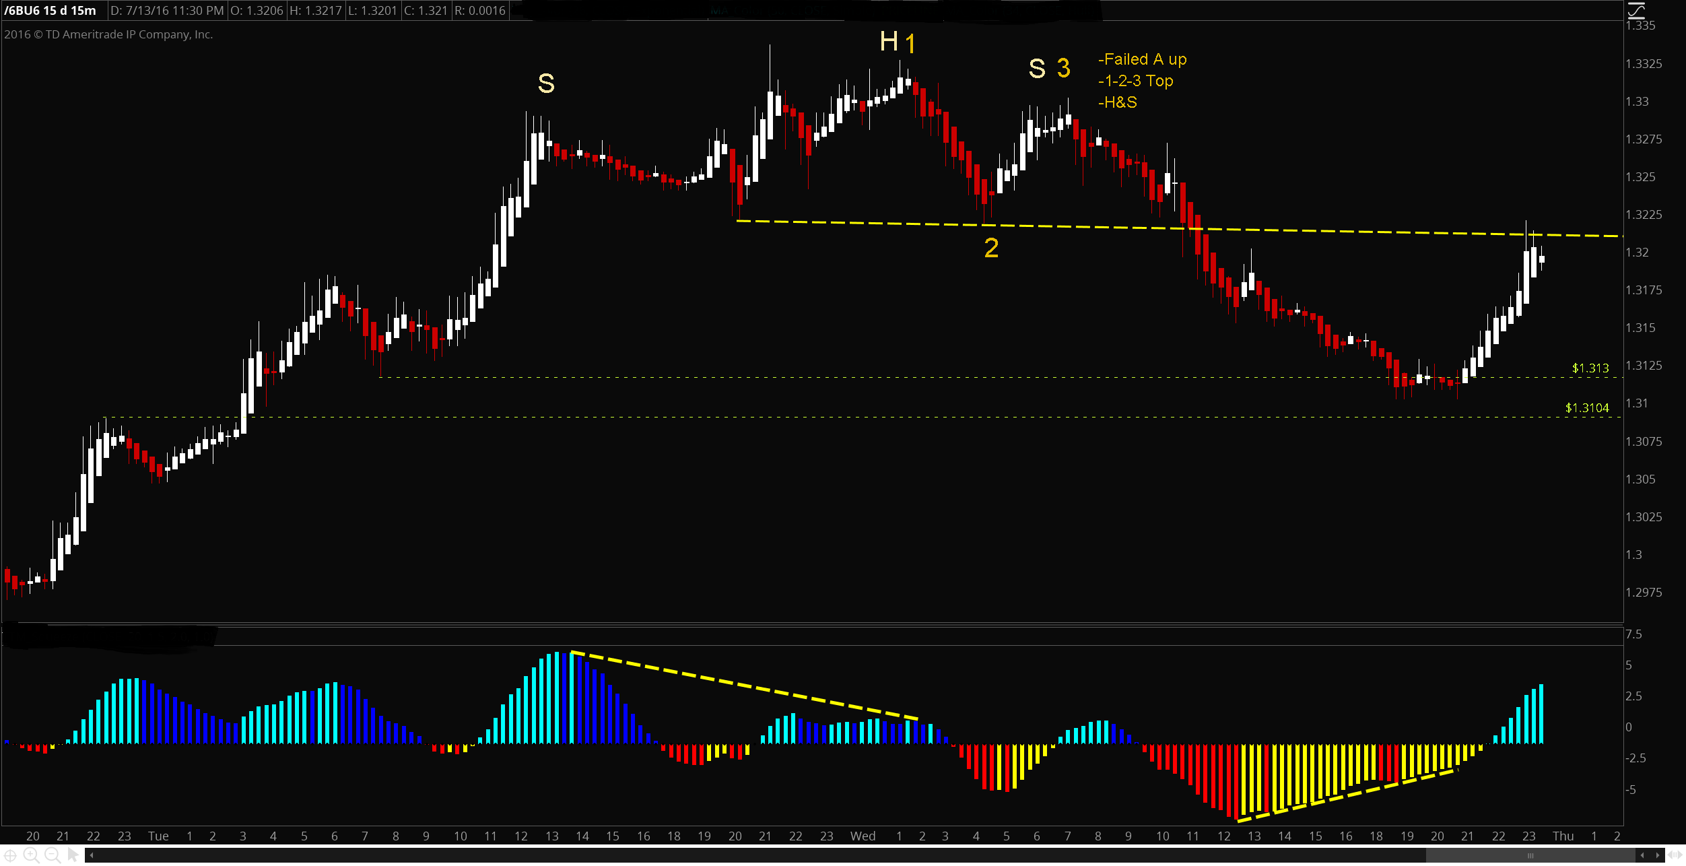Image resolution: width=1686 pixels, height=866 pixels.
Task: Click the crosshair pan tool icon
Action: tap(11, 855)
